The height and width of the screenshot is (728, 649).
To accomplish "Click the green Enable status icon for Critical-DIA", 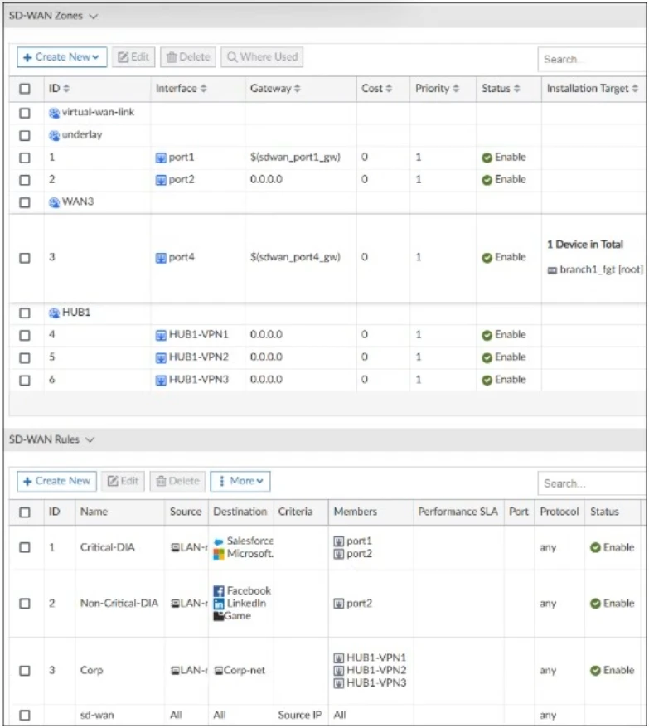I will 596,548.
